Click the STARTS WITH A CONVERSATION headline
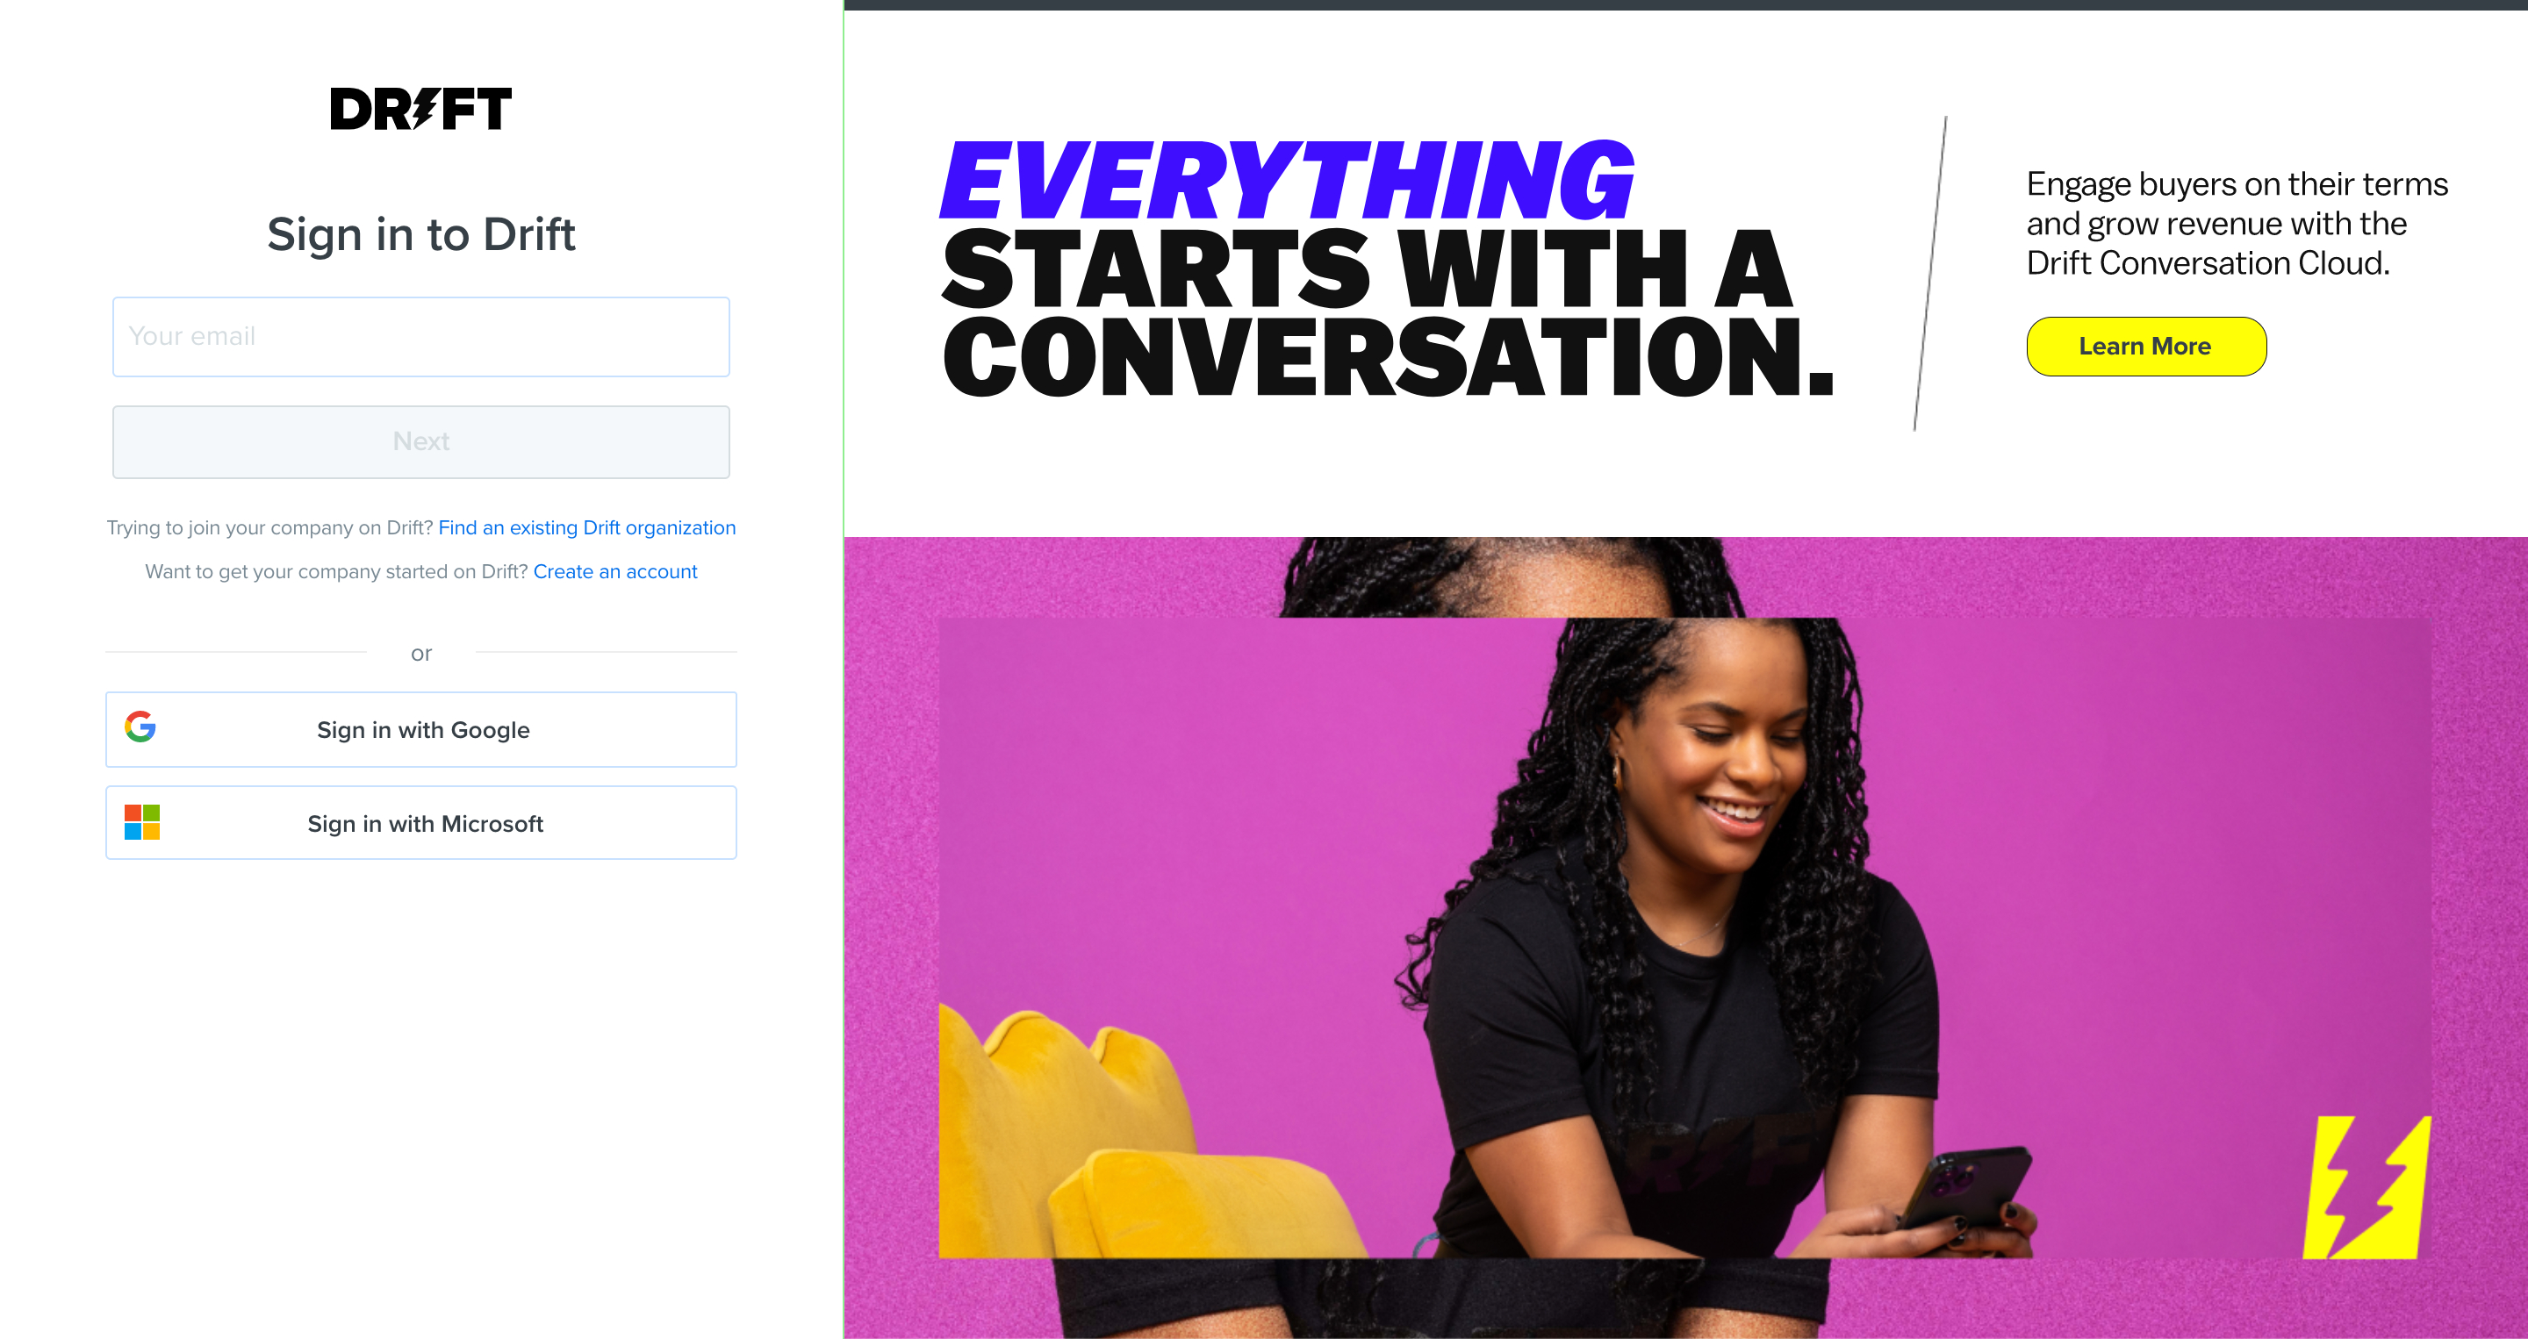This screenshot has height=1339, width=2528. (x=1387, y=312)
